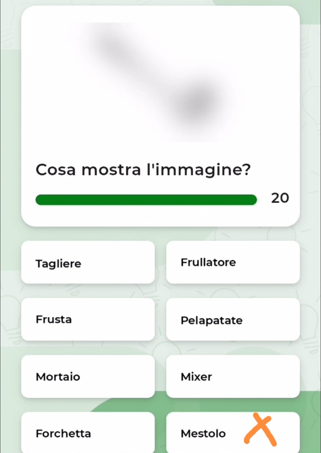Image resolution: width=321 pixels, height=453 pixels.
Task: Answer with the Italian word for fork
Action: [x=88, y=433]
